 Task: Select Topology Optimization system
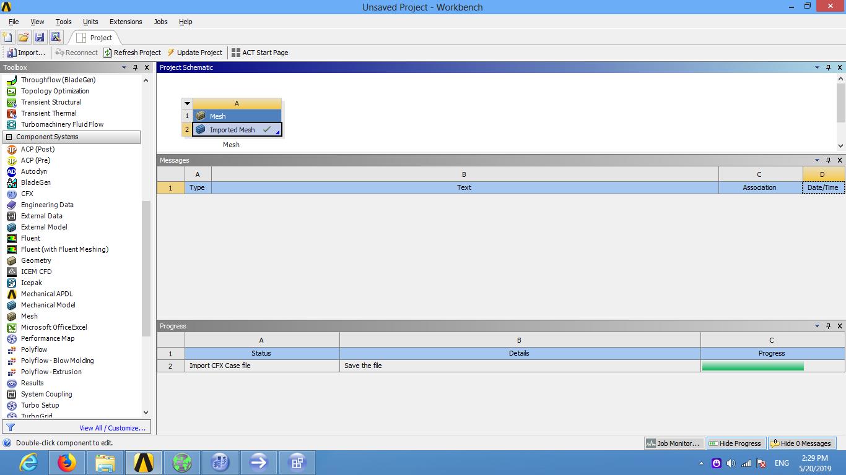click(x=55, y=91)
